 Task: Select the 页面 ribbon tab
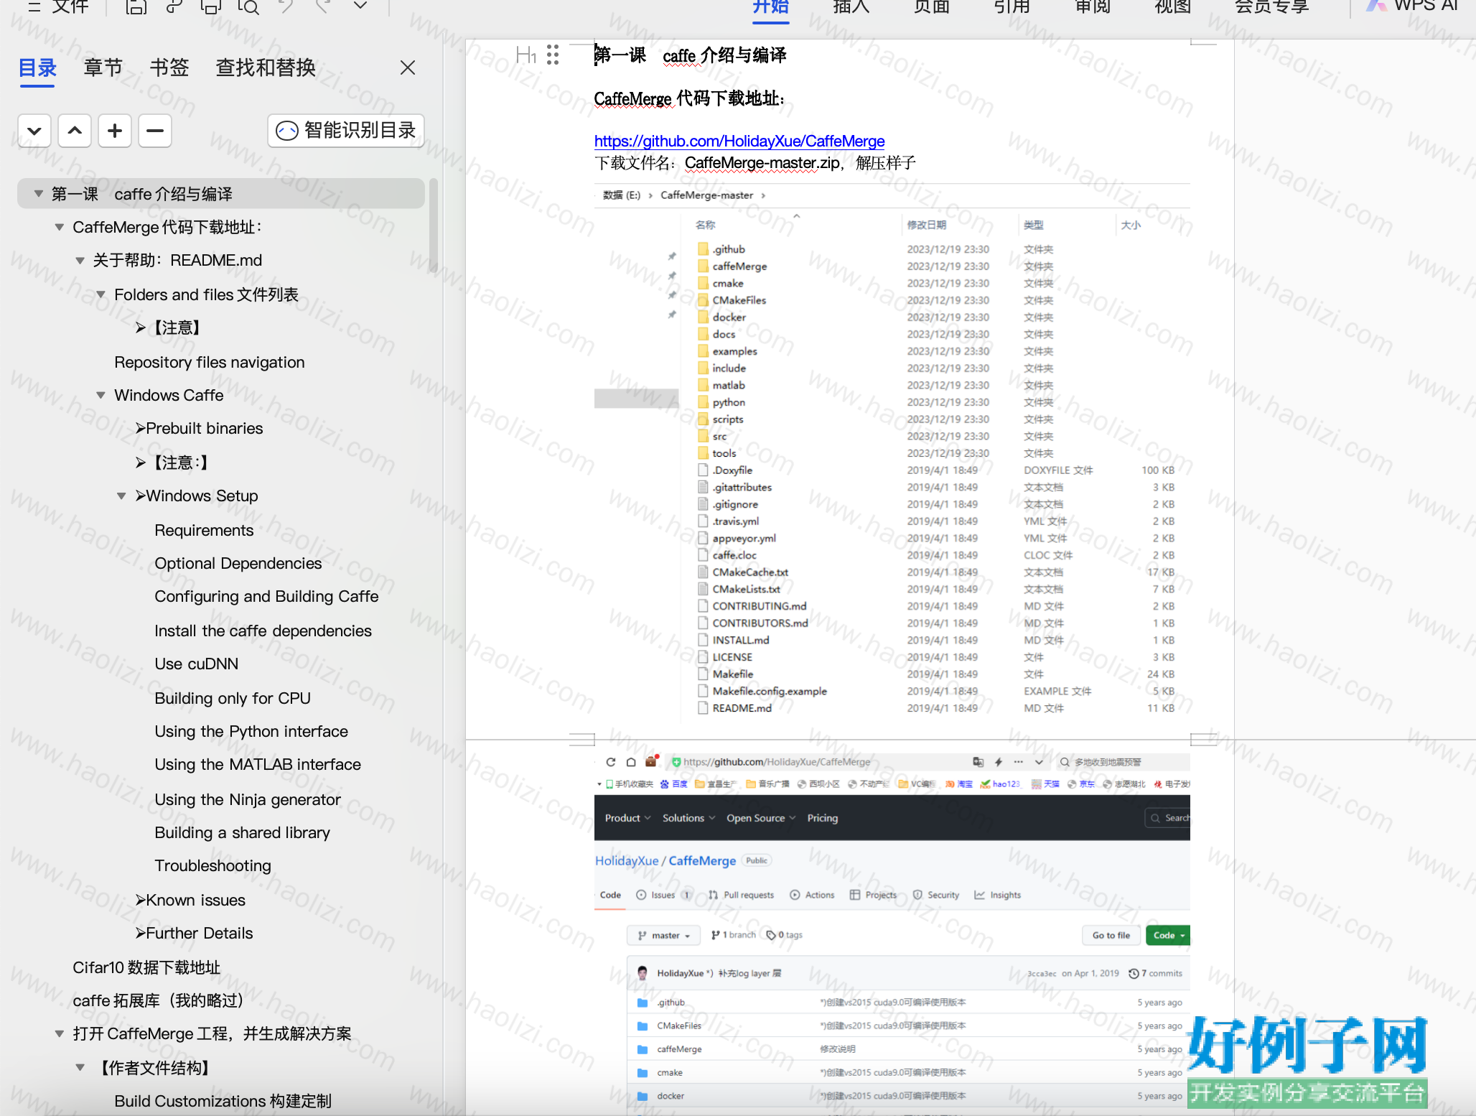click(932, 6)
